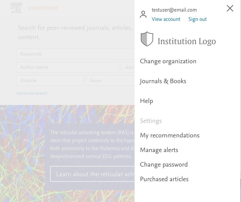Click the Volume input box
The height and width of the screenshot is (202, 241).
50,80
